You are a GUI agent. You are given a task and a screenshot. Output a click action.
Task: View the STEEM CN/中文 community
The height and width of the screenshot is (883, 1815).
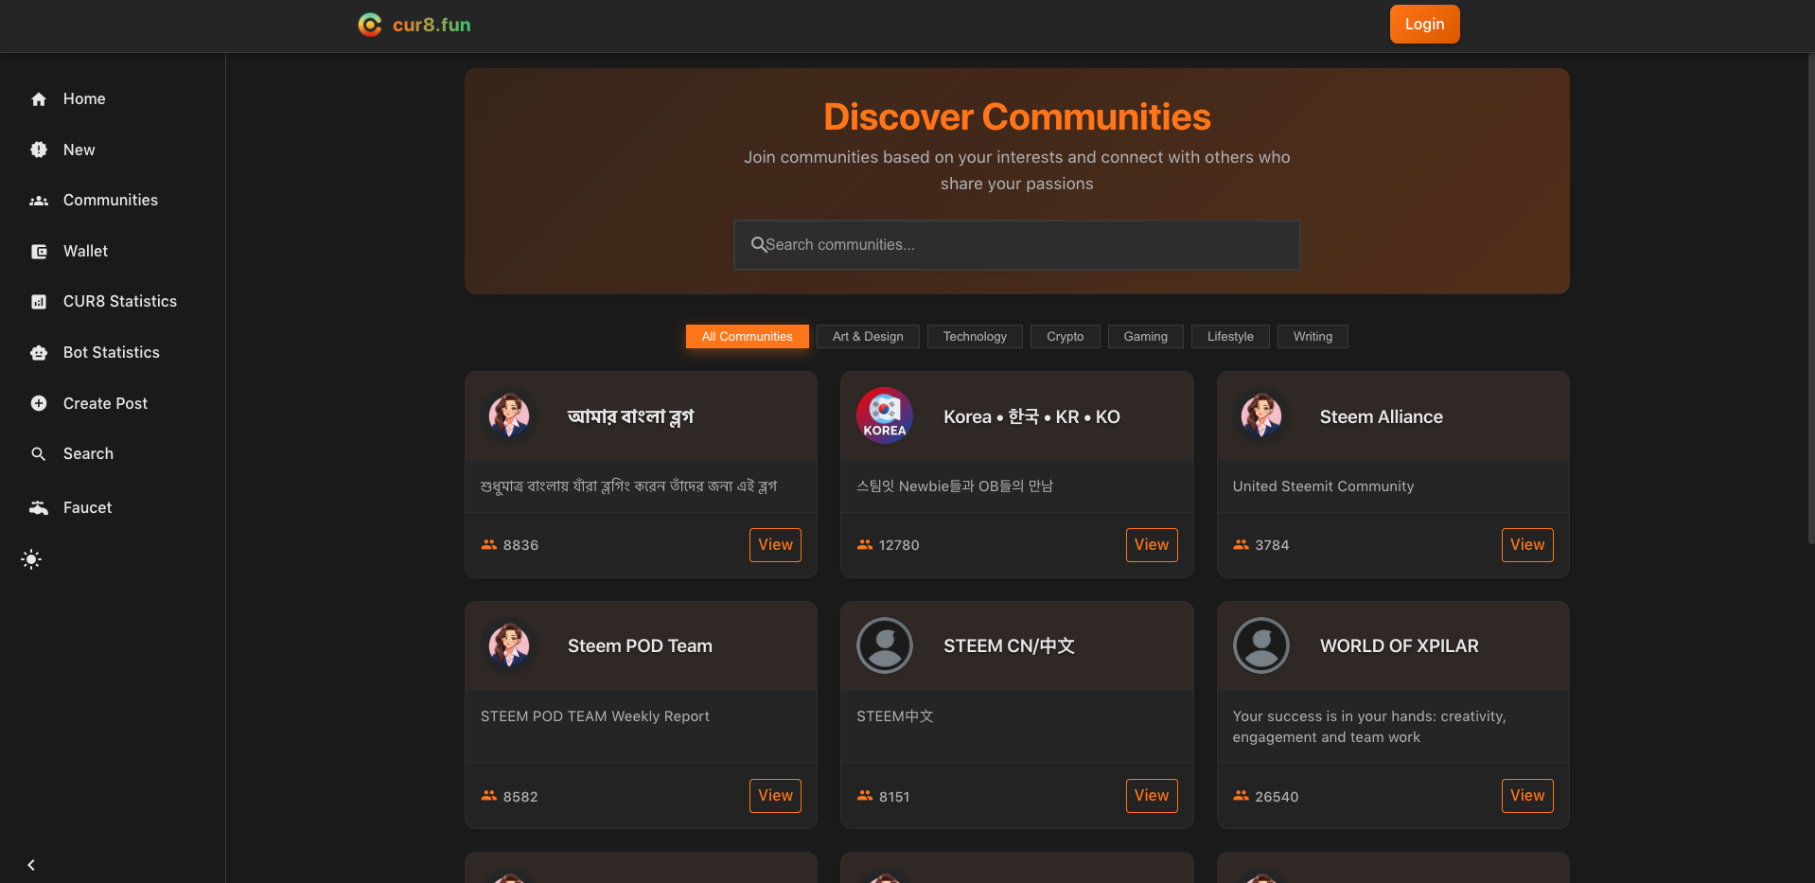click(x=1152, y=796)
